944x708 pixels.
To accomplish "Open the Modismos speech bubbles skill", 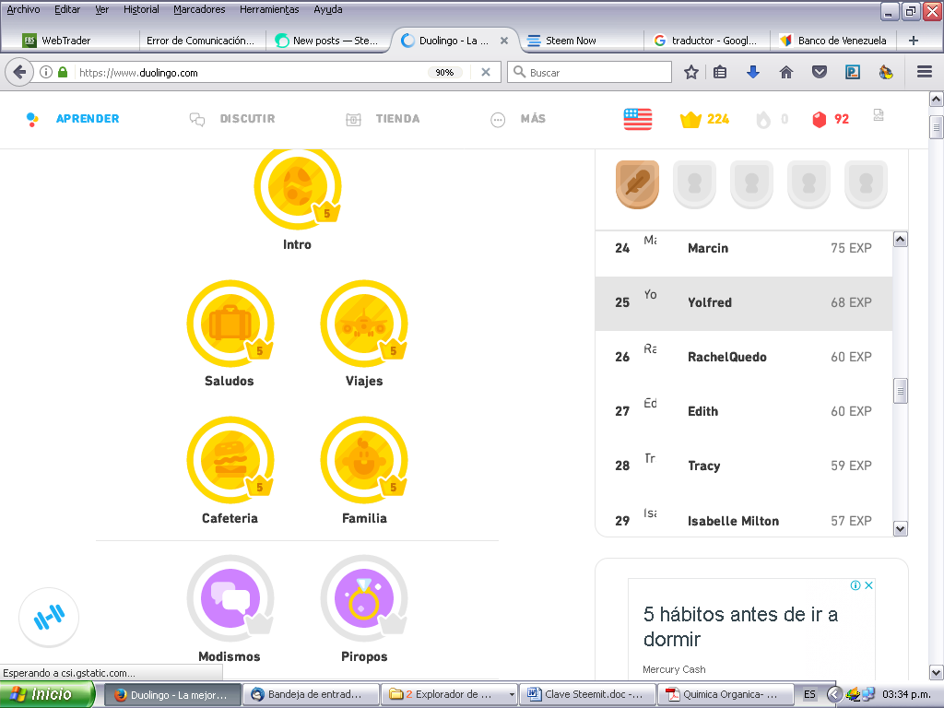I will coord(230,598).
